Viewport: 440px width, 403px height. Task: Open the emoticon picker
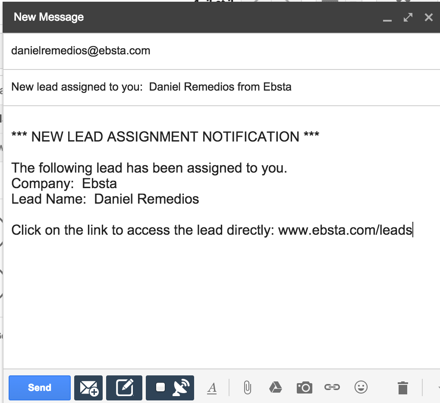(x=361, y=387)
